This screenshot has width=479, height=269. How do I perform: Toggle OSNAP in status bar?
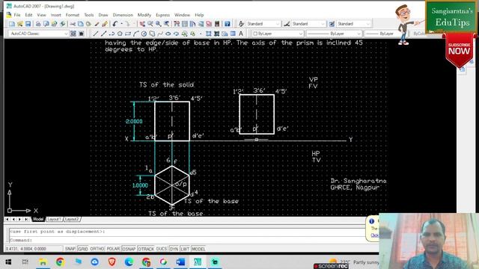(129, 249)
